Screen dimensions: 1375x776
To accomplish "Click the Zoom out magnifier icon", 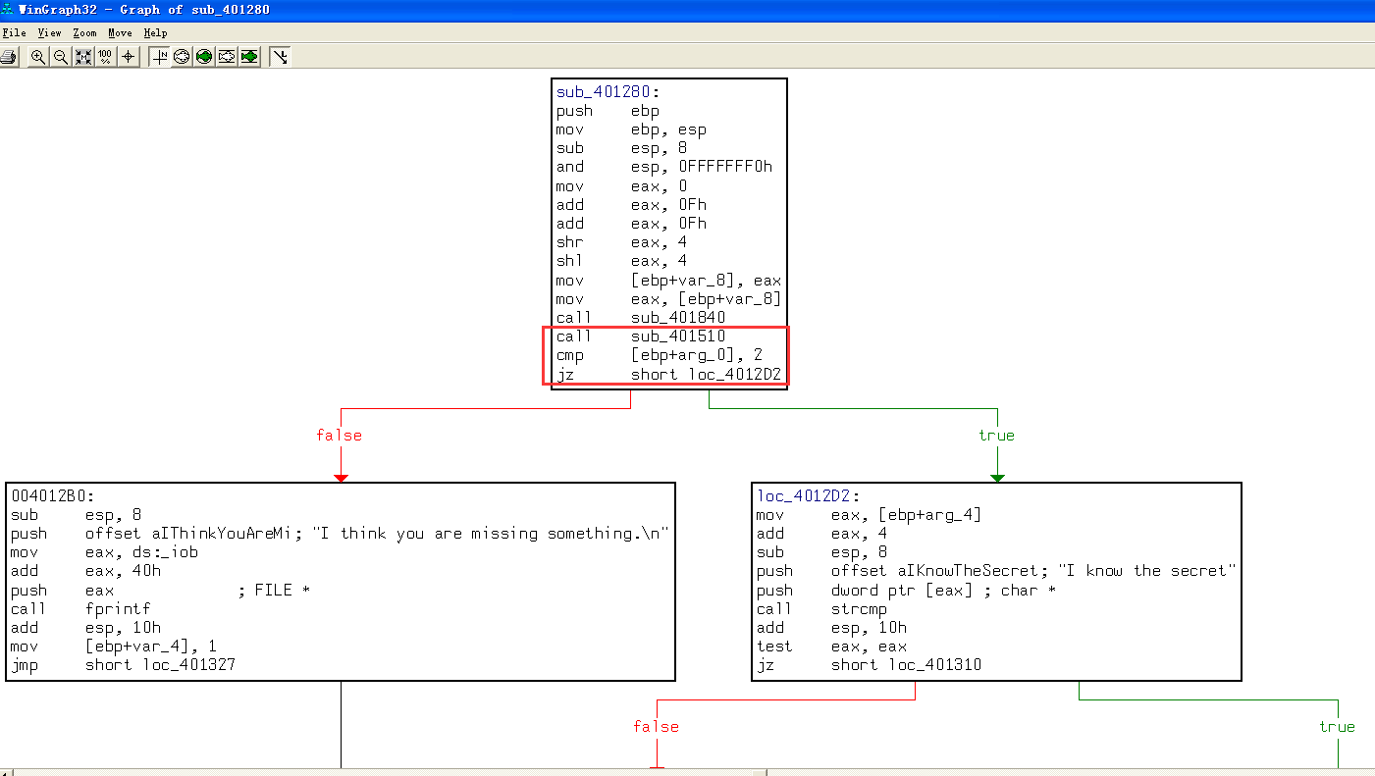I will coord(61,57).
